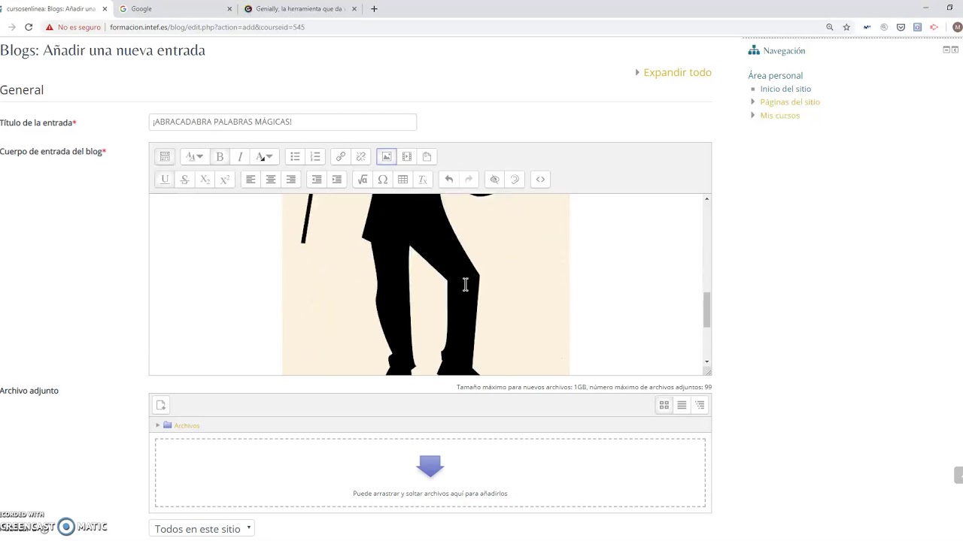Expand all sections with Expandir todo

click(677, 72)
